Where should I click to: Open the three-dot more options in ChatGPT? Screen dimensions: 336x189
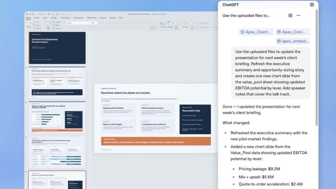point(298,15)
